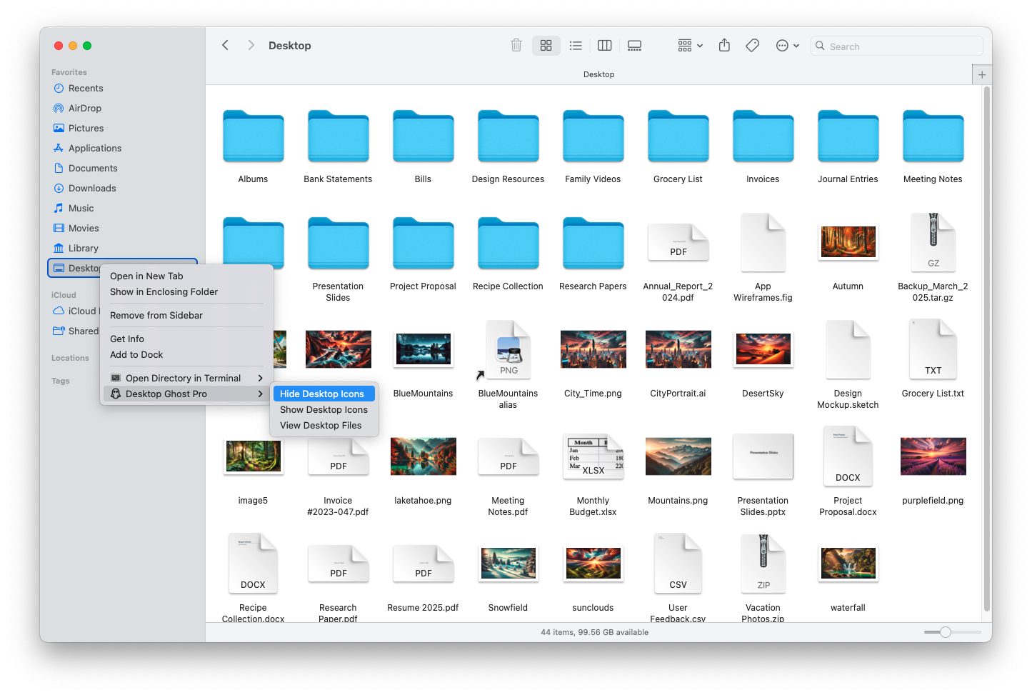Click the Search field
This screenshot has height=695, width=1032.
(x=897, y=46)
